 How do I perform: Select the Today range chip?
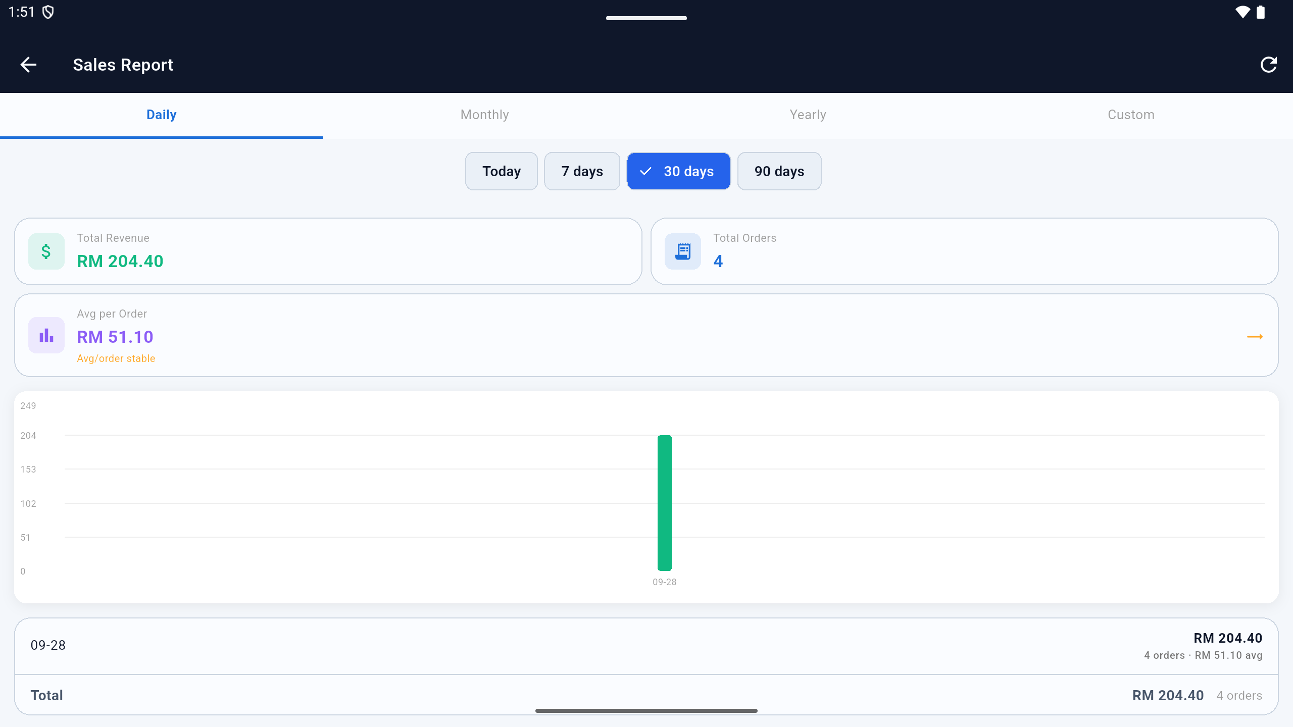[501, 171]
